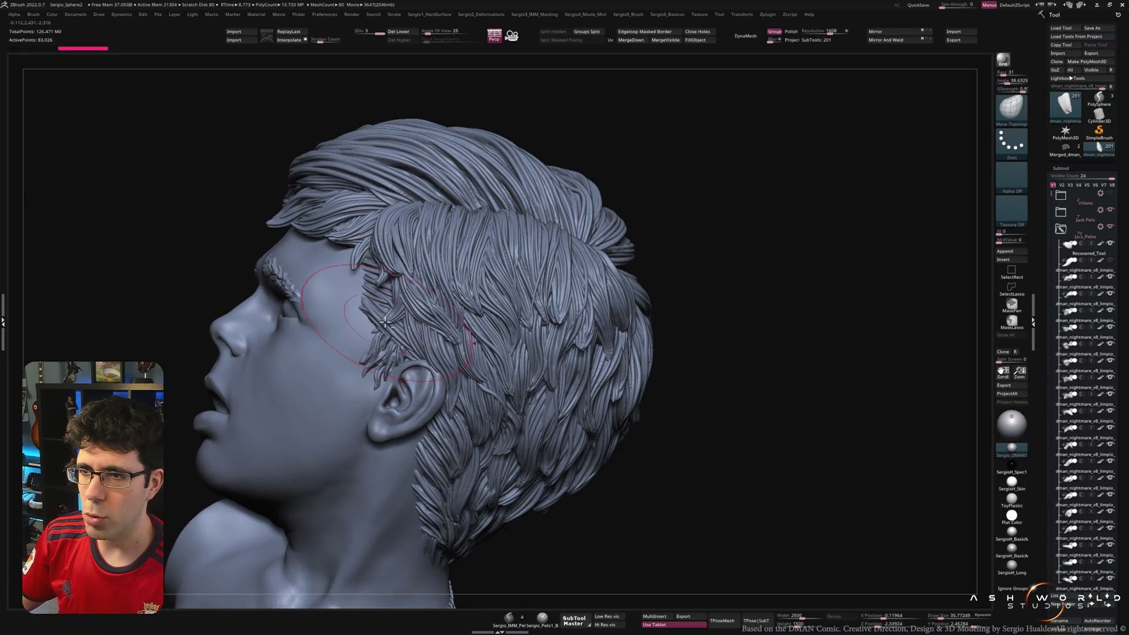Hide the Jack Pelo folder eye
1129x635 pixels.
(1111, 210)
